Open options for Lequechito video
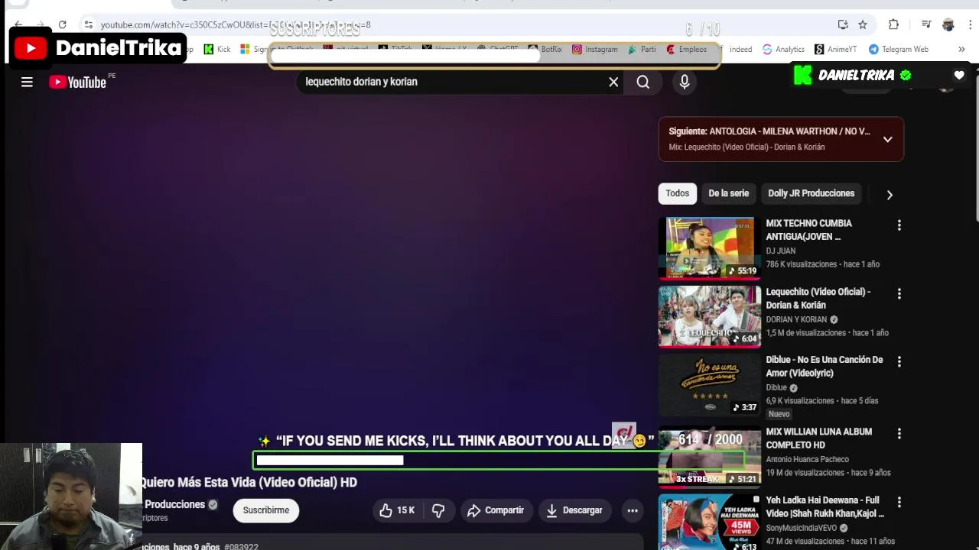The width and height of the screenshot is (979, 550). click(899, 293)
